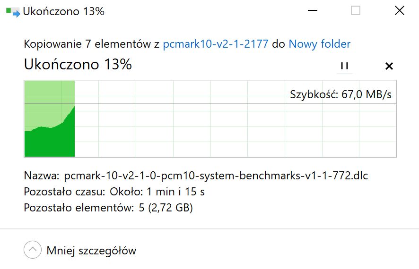The height and width of the screenshot is (269, 419).
Task: Maximize the copy dialog window
Action: tap(356, 11)
